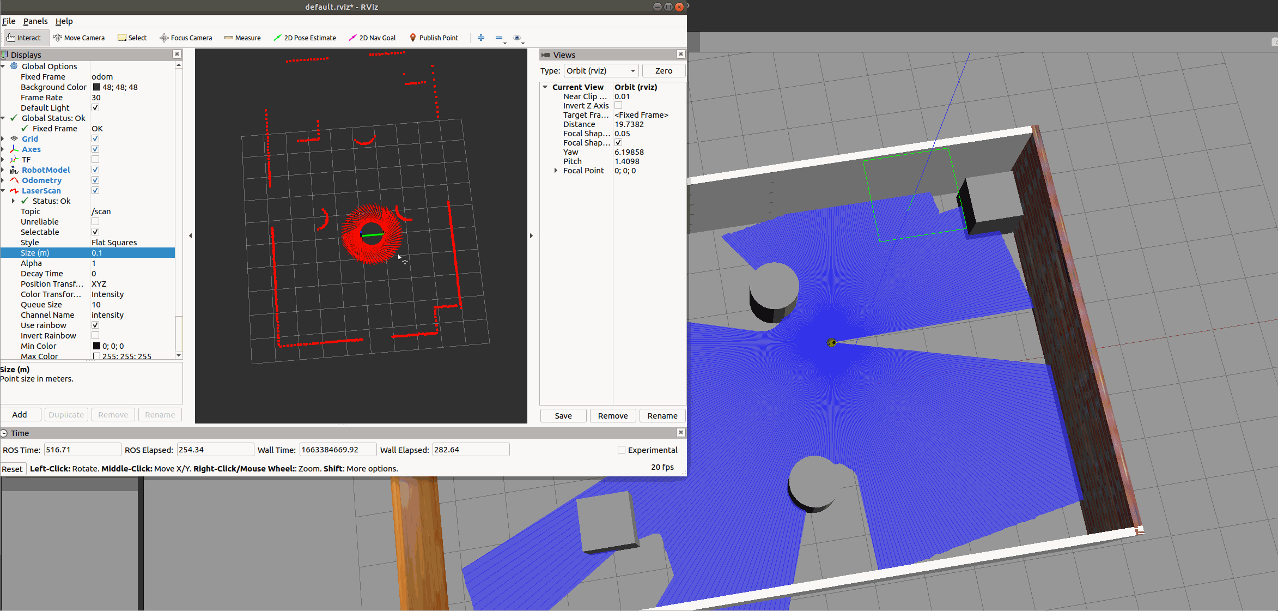The height and width of the screenshot is (611, 1278).
Task: Pick the Measure tool
Action: click(242, 38)
